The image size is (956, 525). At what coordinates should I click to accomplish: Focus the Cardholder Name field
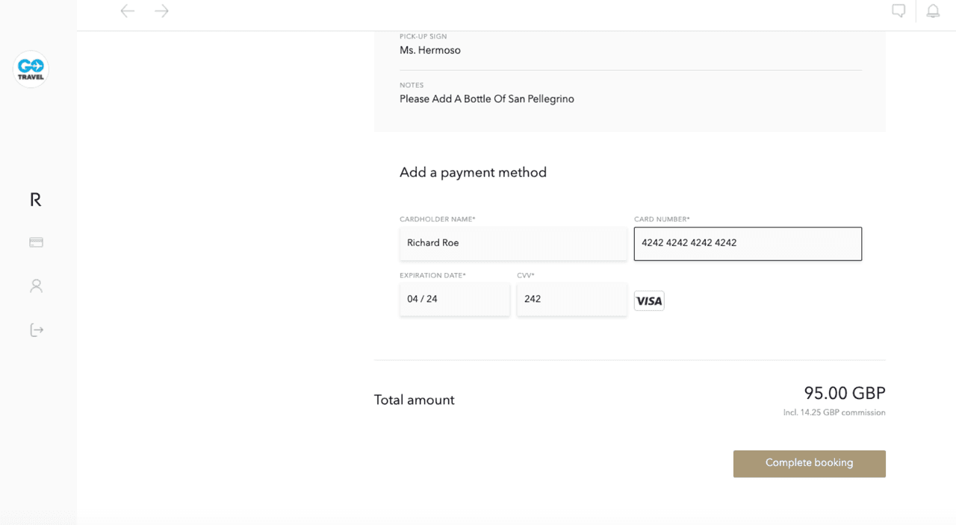coord(513,244)
